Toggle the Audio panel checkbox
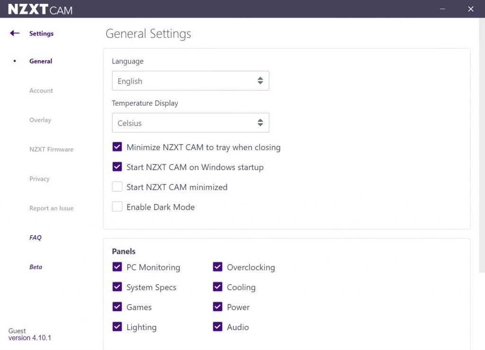The width and height of the screenshot is (485, 350). [x=217, y=327]
